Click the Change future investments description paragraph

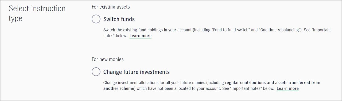pyautogui.click(x=212, y=86)
